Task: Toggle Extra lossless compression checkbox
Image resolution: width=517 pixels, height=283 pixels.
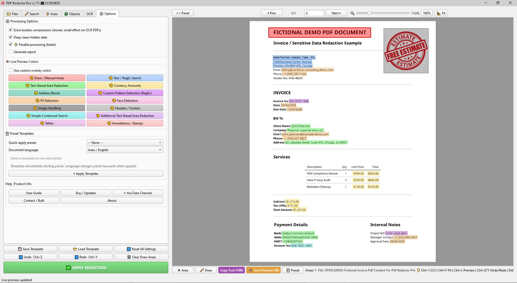Action: click(x=11, y=30)
